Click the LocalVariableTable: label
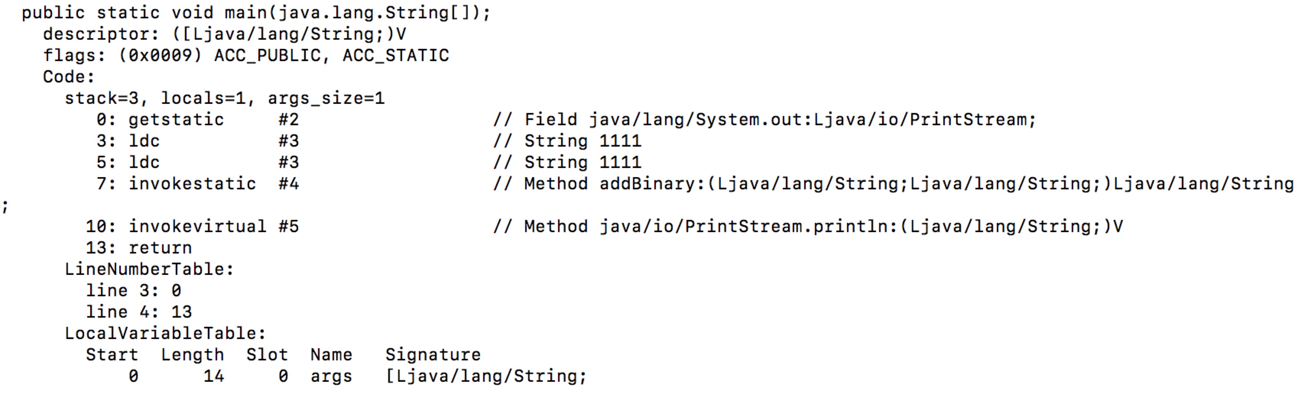Viewport: 1301px width, 394px height. 165,333
